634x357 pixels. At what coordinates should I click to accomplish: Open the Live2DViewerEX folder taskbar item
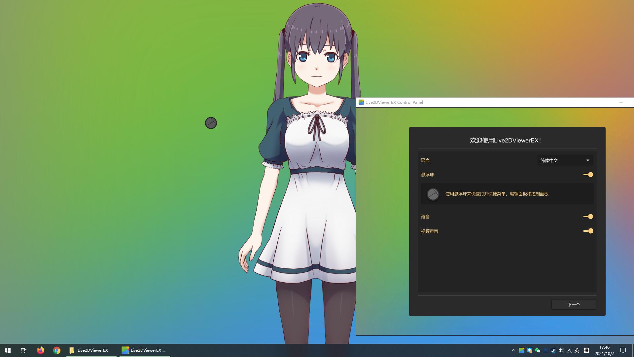[91, 350]
